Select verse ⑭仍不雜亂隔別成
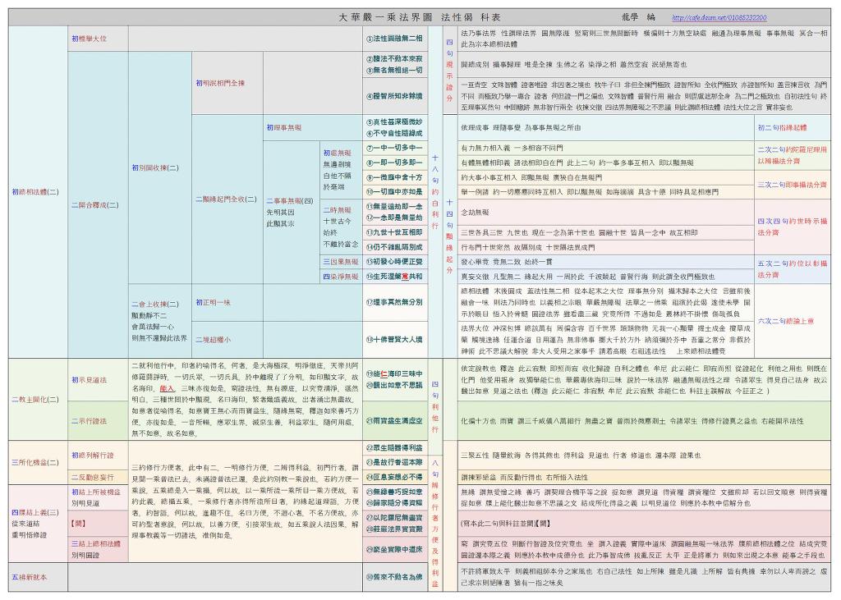The height and width of the screenshot is (600, 841). (394, 247)
